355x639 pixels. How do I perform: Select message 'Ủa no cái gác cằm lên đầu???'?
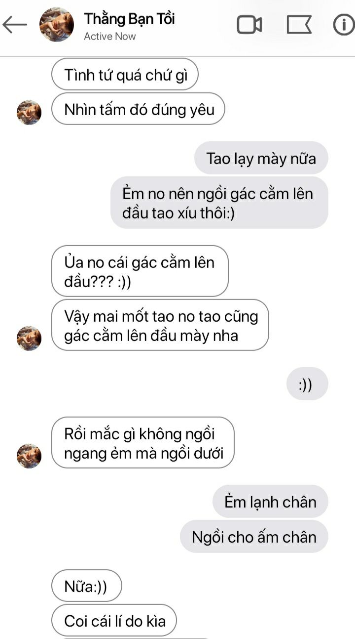pos(140,271)
